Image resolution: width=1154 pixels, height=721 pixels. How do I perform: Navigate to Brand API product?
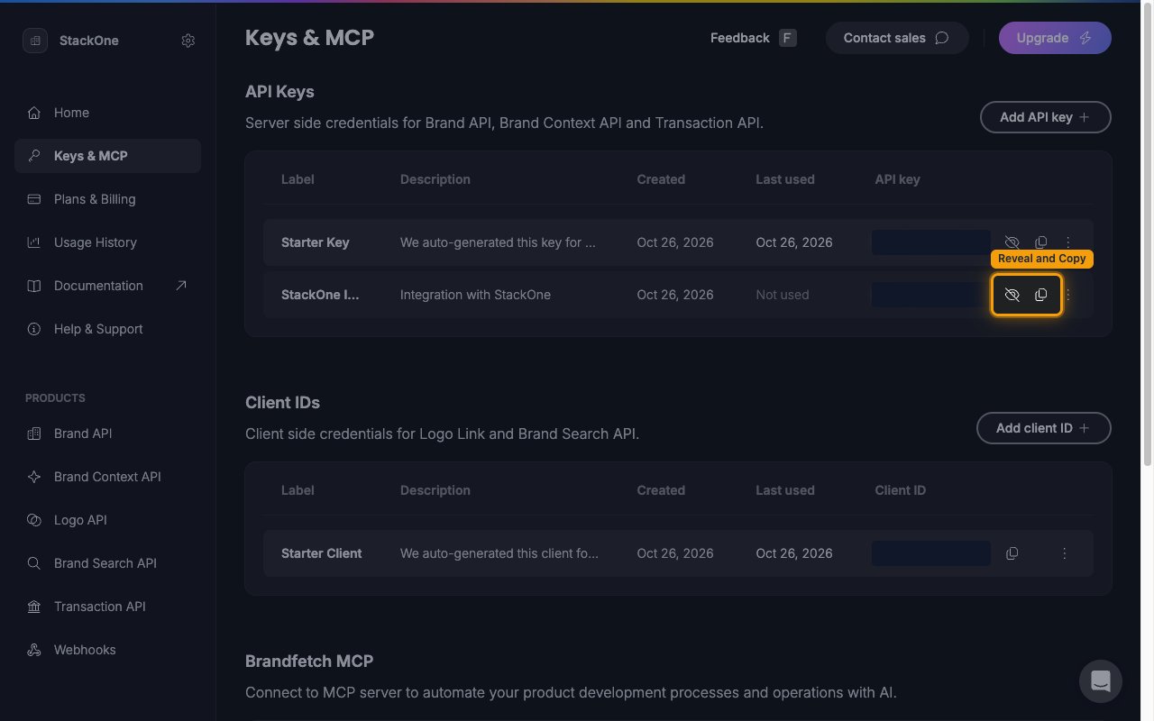tap(107, 434)
